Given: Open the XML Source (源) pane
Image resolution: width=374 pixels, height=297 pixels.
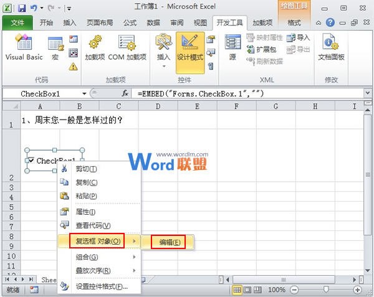Looking at the screenshot, I should click(x=233, y=47).
